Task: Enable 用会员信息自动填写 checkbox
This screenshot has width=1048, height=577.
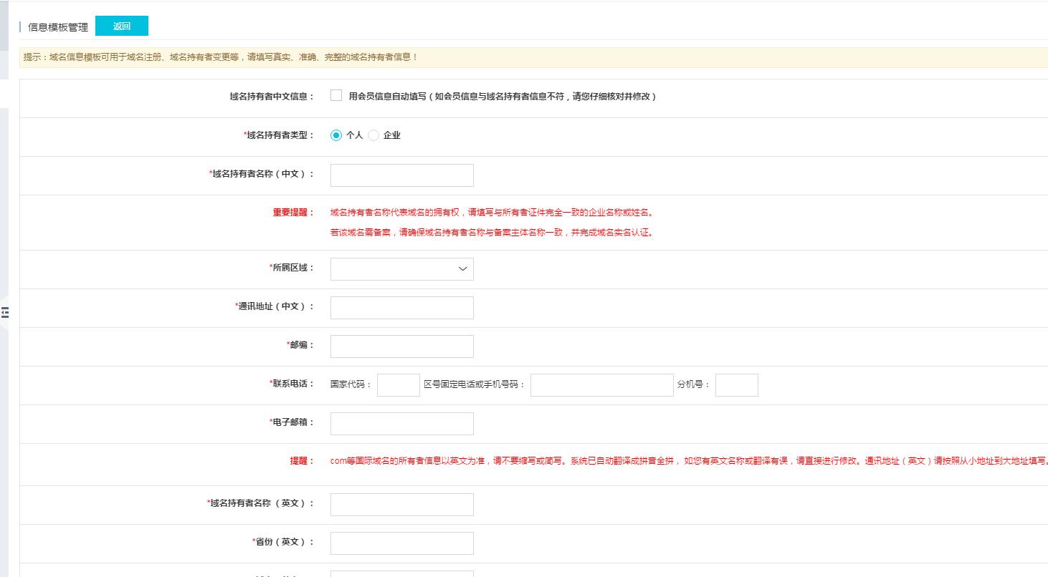Action: [x=335, y=95]
